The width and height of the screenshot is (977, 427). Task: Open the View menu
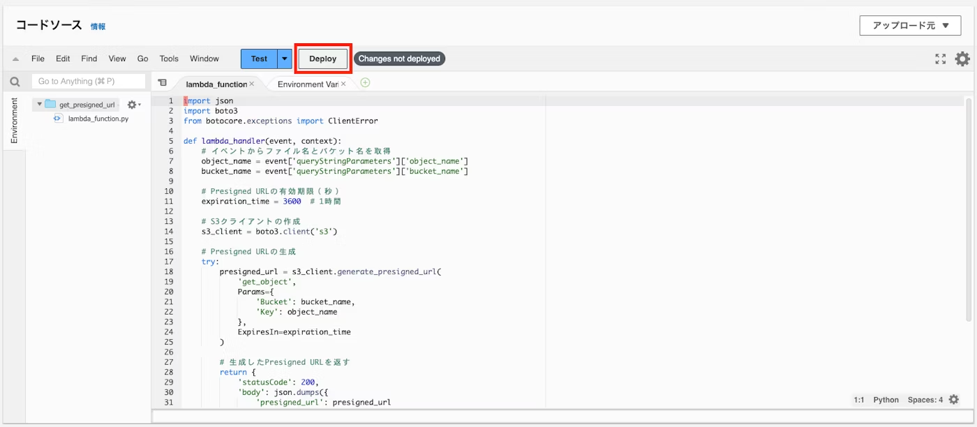click(x=117, y=59)
